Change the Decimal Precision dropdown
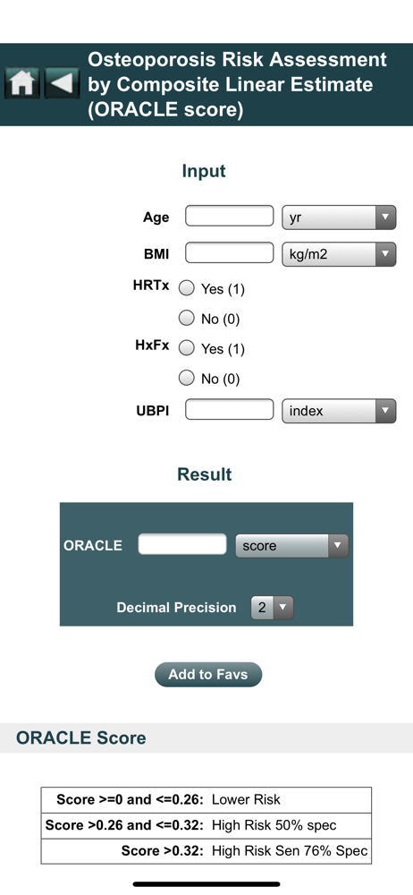Image resolution: width=413 pixels, height=895 pixels. tap(272, 608)
